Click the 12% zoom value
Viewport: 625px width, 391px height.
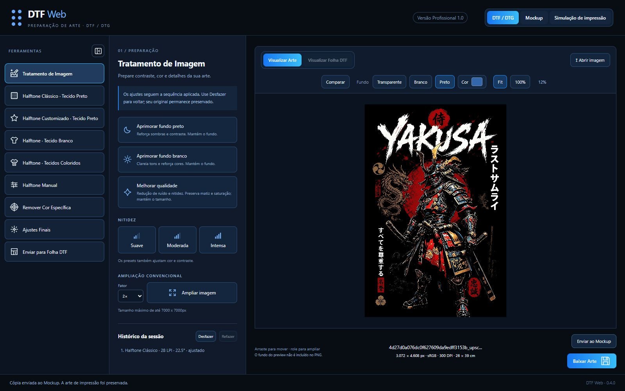pyautogui.click(x=542, y=82)
